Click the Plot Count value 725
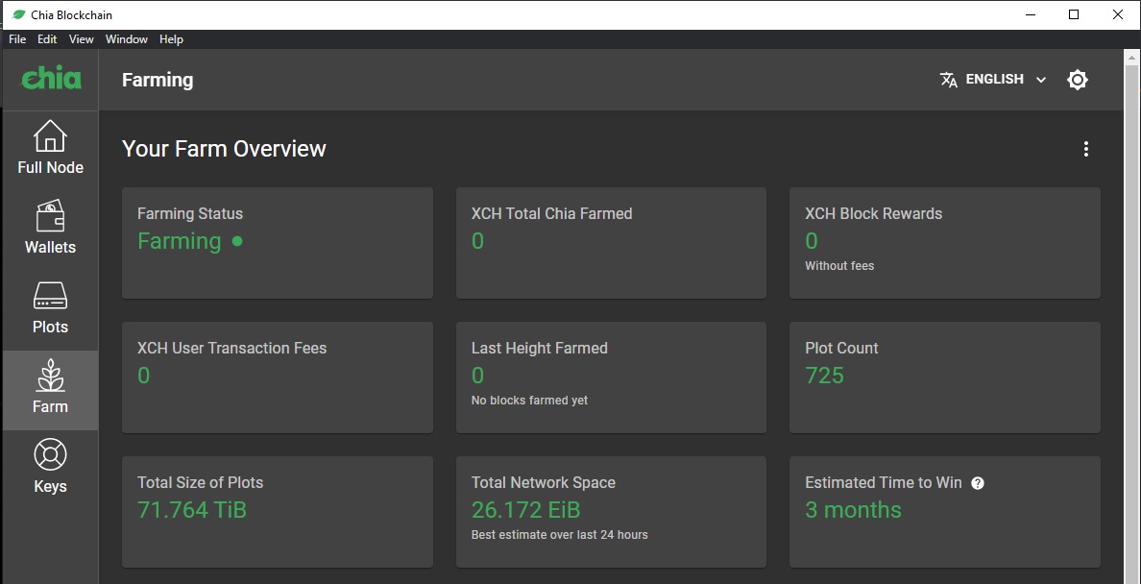The image size is (1141, 584). pos(824,375)
